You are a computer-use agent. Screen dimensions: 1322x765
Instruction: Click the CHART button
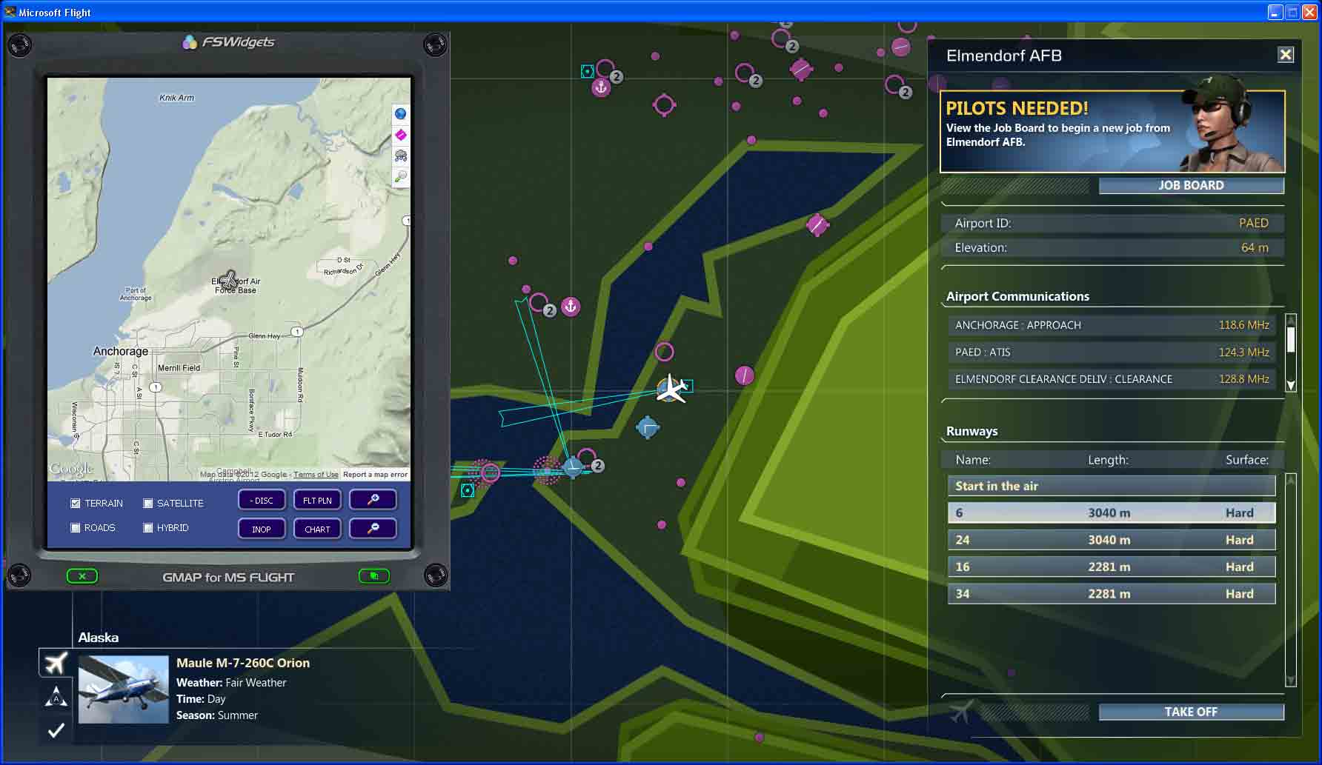tap(317, 529)
